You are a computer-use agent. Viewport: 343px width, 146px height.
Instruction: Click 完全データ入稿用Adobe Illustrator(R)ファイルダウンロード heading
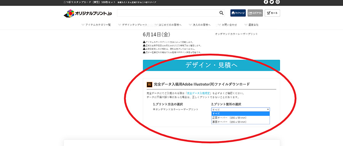coord(202,84)
